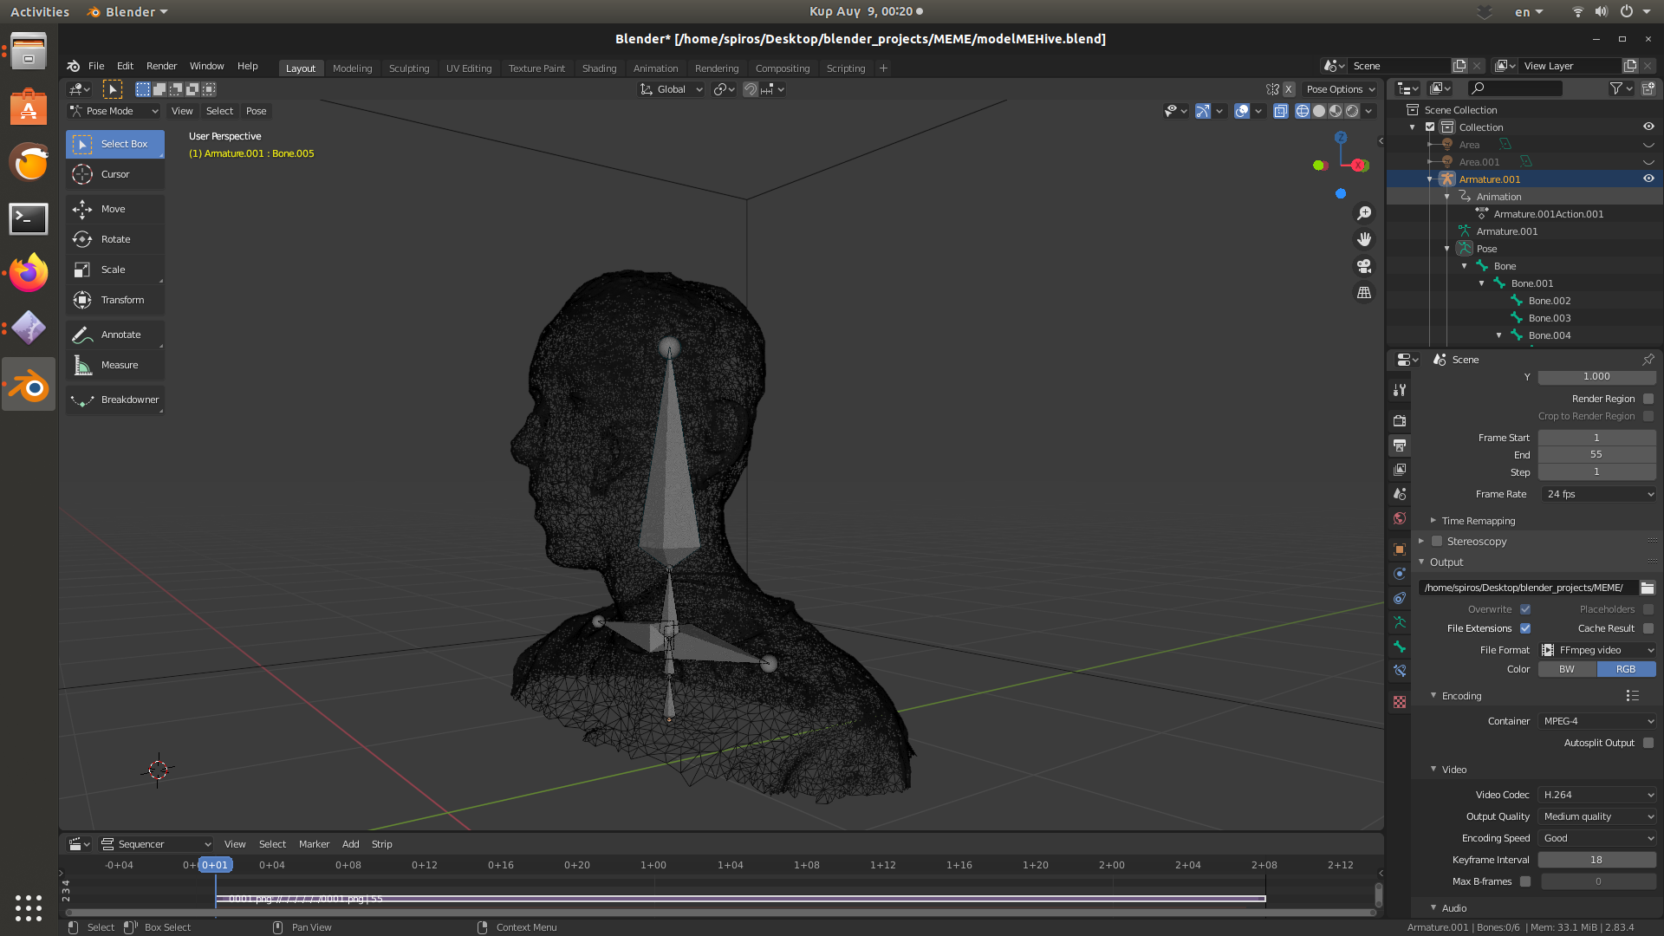Set output color to BW
The image size is (1664, 936).
(1567, 669)
